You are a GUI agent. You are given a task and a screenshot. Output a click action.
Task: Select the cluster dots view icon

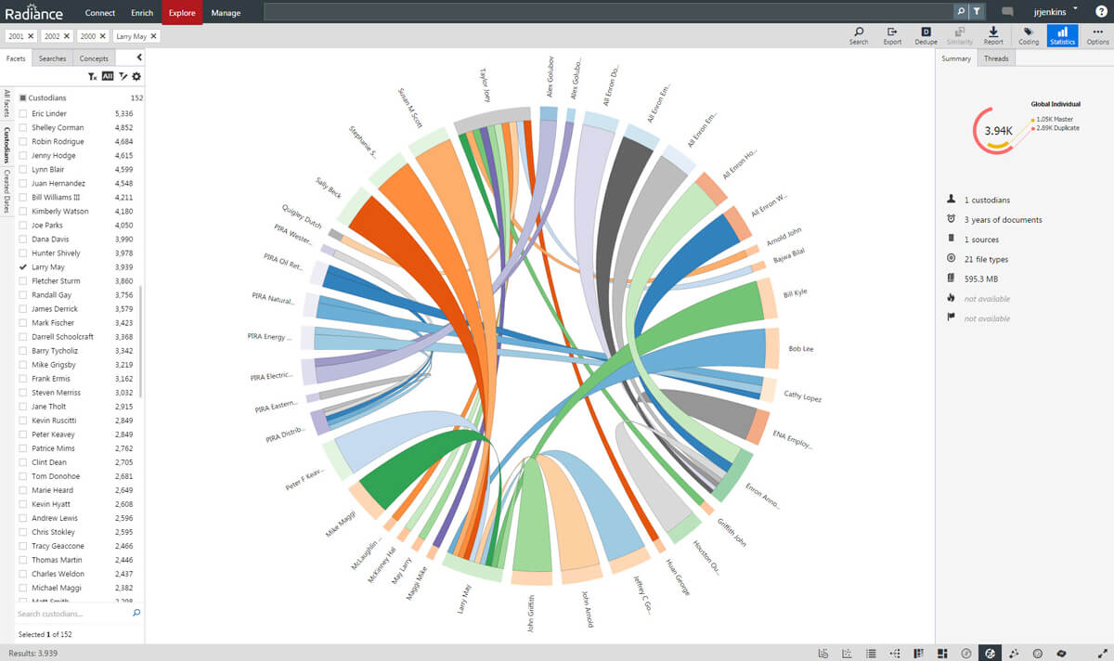click(x=1037, y=653)
